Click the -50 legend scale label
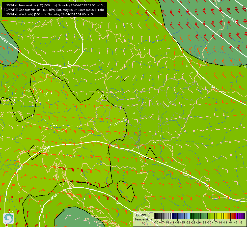 [x=156, y=222]
